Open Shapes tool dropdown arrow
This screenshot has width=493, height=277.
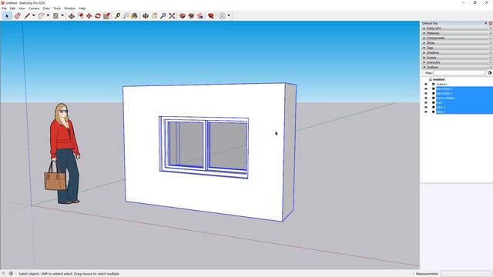tap(62, 15)
